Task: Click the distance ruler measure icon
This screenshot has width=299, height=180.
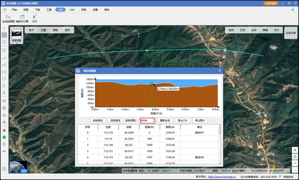Action: click(4, 101)
